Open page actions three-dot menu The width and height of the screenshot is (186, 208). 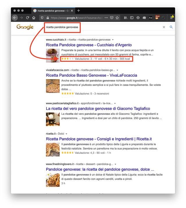pyautogui.click(x=106, y=18)
